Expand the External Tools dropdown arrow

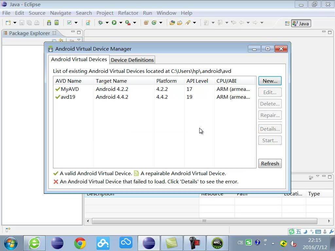134,23
